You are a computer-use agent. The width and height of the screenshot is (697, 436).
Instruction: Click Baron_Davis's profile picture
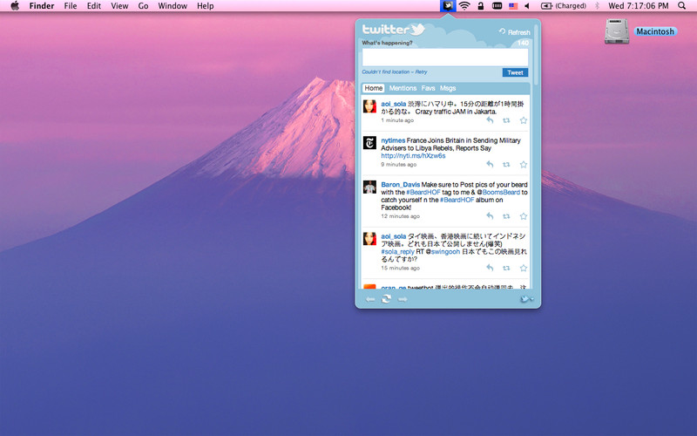tap(369, 187)
